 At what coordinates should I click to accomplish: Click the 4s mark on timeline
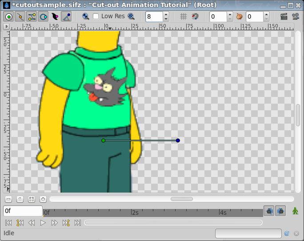(223, 213)
